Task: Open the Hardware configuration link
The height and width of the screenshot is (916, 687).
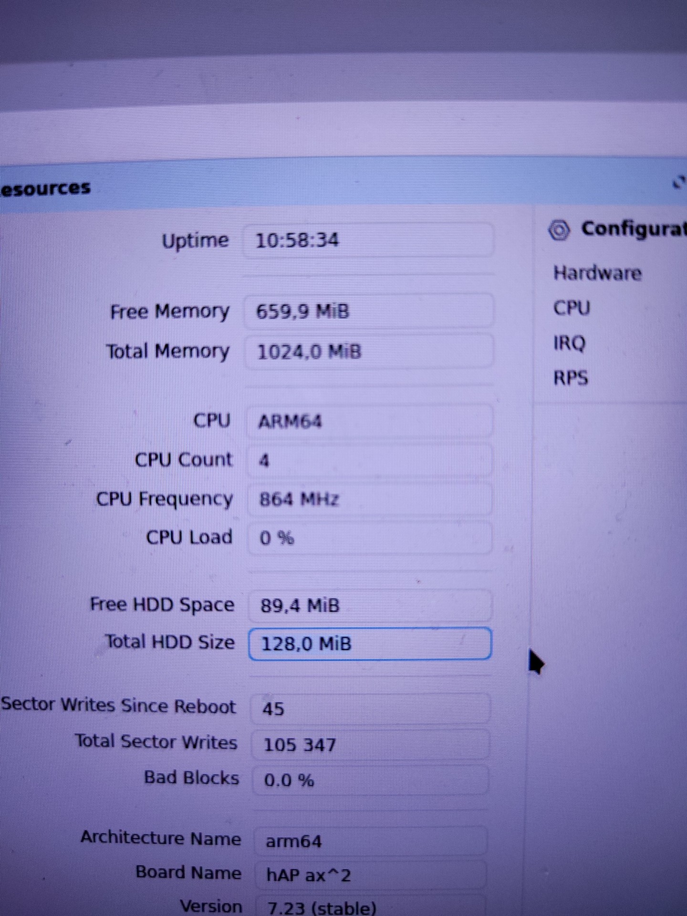Action: click(x=597, y=273)
